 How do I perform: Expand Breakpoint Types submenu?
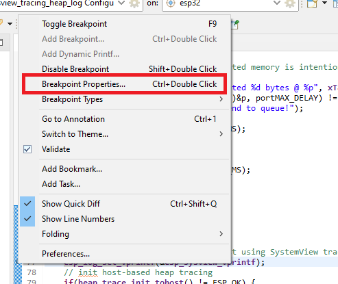(x=125, y=99)
